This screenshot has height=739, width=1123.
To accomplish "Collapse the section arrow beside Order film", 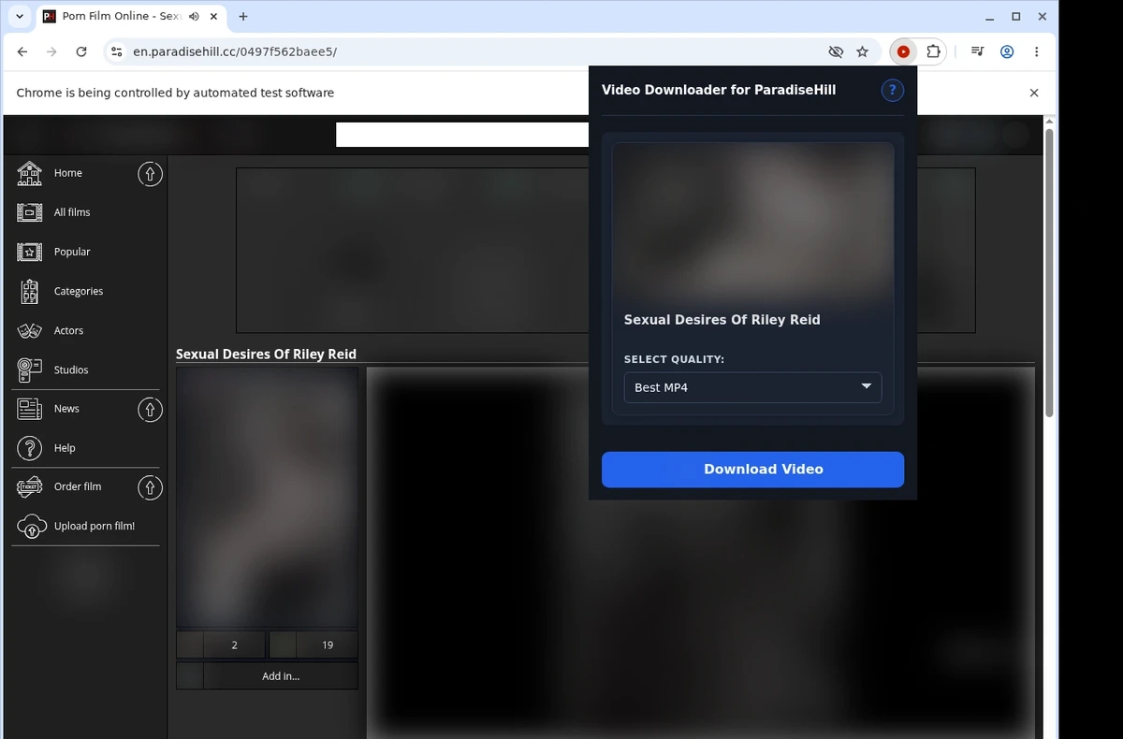I will (x=150, y=486).
